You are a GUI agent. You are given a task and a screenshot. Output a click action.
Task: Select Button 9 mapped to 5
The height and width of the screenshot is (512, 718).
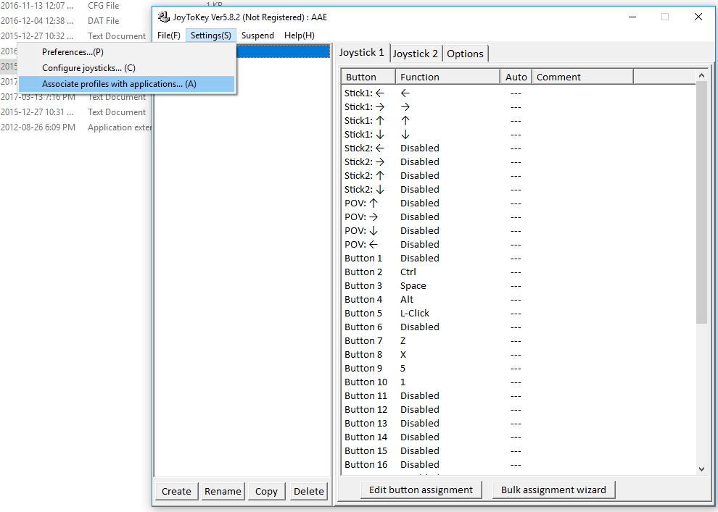(519, 368)
